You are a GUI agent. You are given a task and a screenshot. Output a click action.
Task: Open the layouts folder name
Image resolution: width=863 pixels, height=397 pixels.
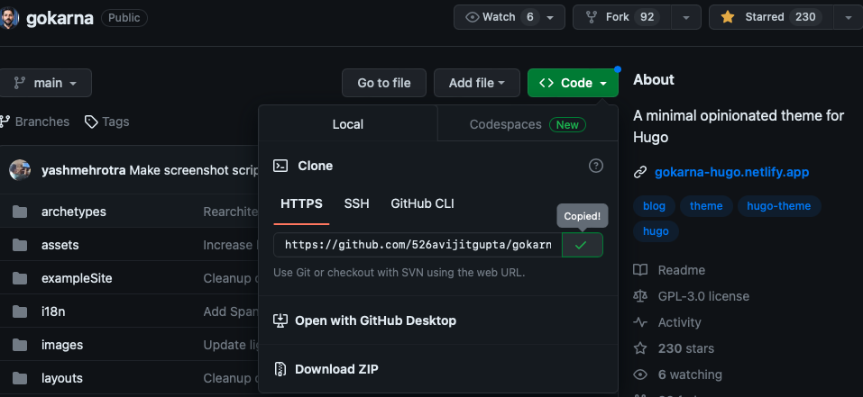pyautogui.click(x=62, y=378)
